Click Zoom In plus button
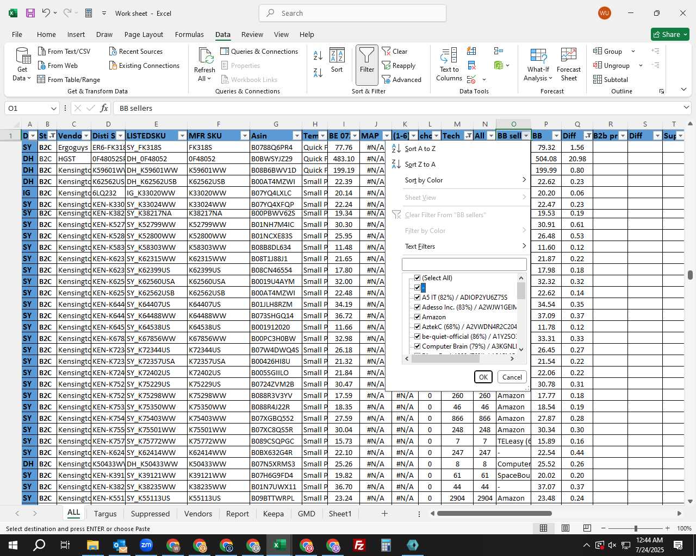 667,528
